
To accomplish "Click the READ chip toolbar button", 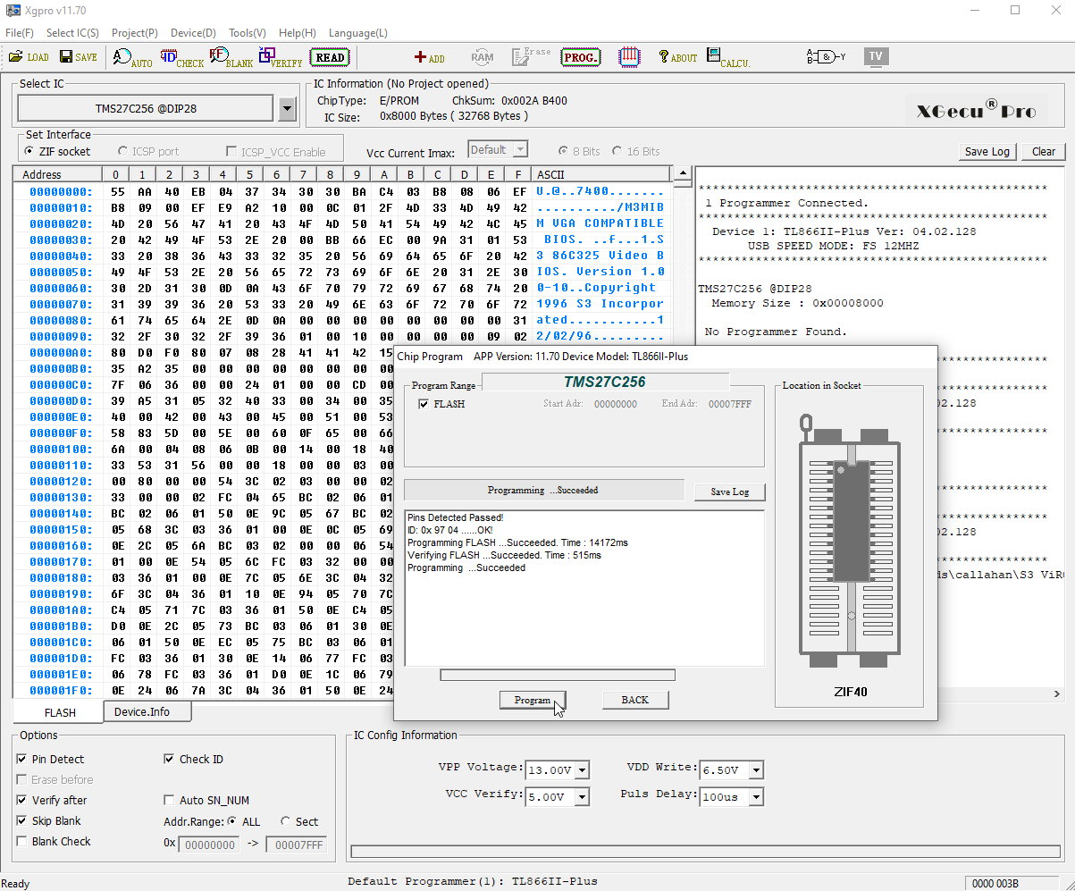I will 330,57.
